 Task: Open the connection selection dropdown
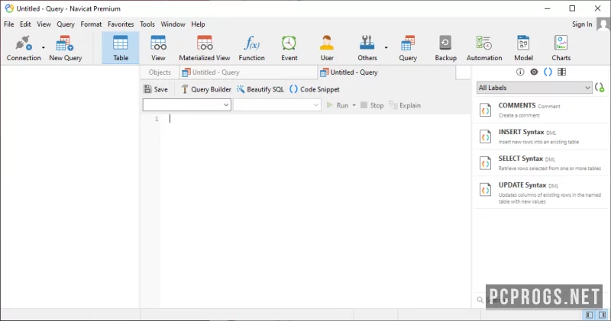[x=186, y=105]
